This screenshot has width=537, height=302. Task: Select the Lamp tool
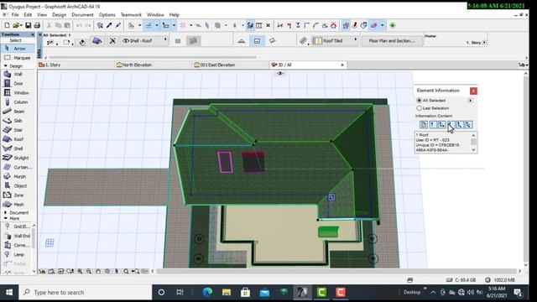pos(17,254)
